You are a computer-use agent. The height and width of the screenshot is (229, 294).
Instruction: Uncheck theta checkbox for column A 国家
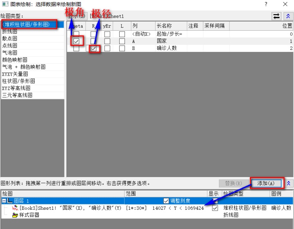point(76,41)
